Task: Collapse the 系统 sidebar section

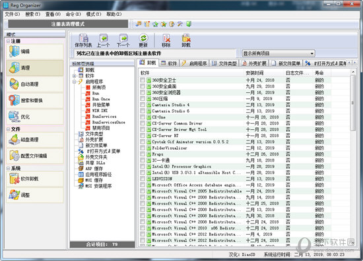Action: pyautogui.click(x=9, y=168)
